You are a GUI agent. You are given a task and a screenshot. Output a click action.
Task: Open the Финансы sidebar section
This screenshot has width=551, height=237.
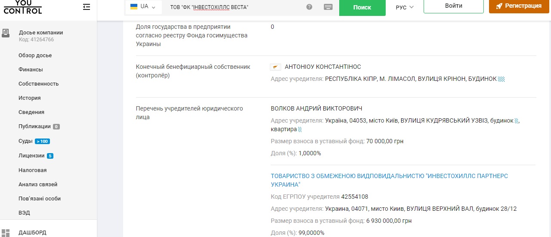pyautogui.click(x=31, y=70)
